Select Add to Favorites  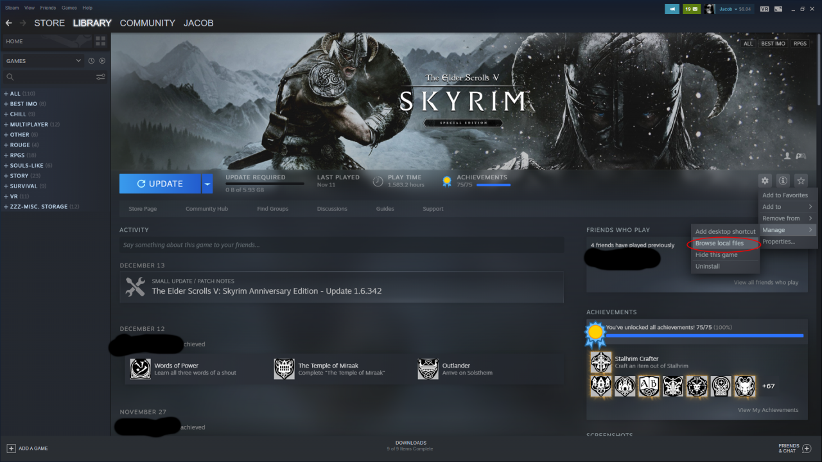pyautogui.click(x=787, y=195)
